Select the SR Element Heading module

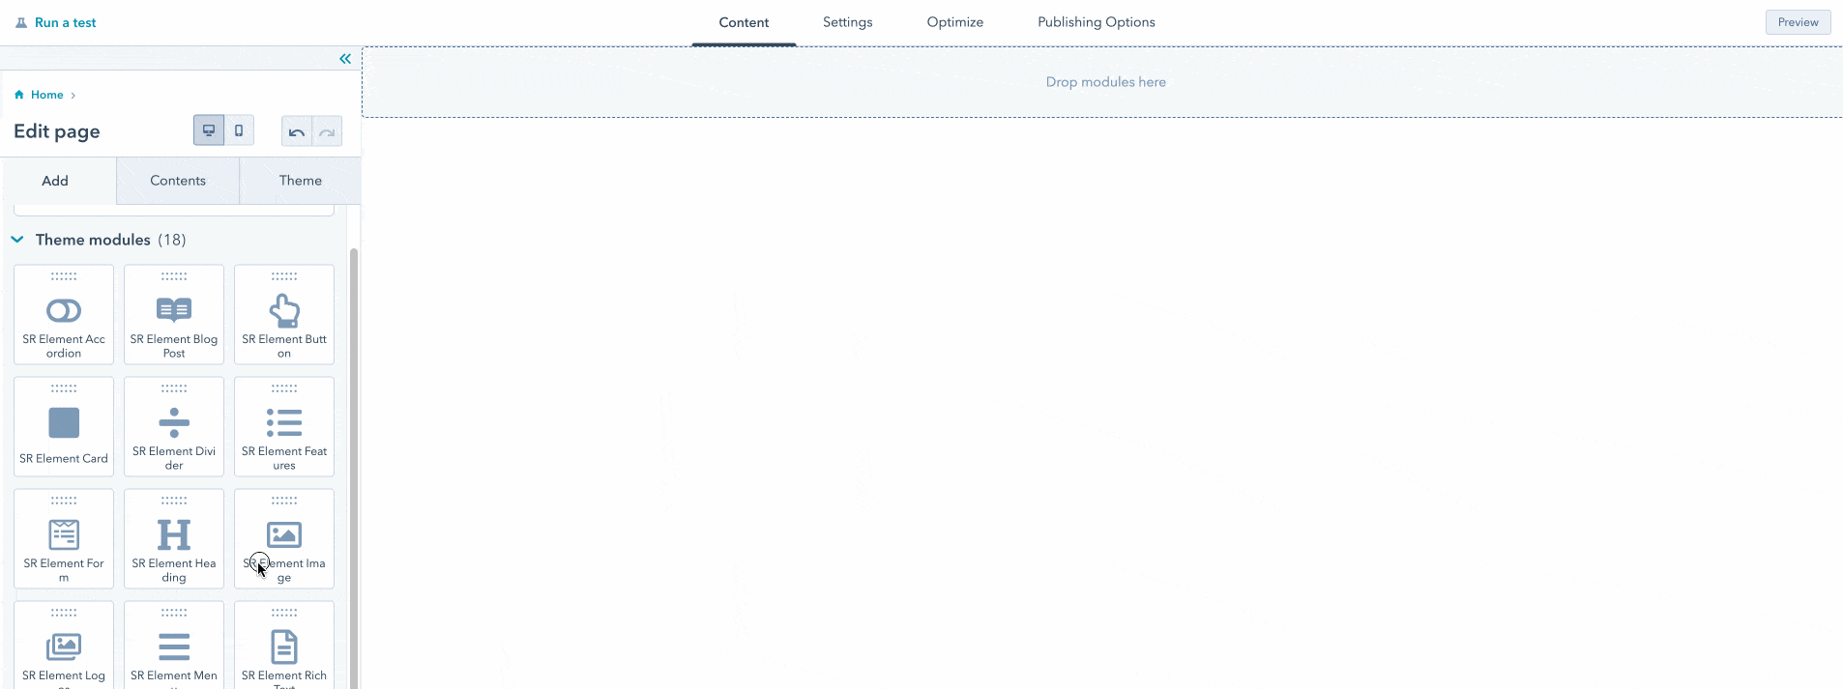[x=174, y=538]
